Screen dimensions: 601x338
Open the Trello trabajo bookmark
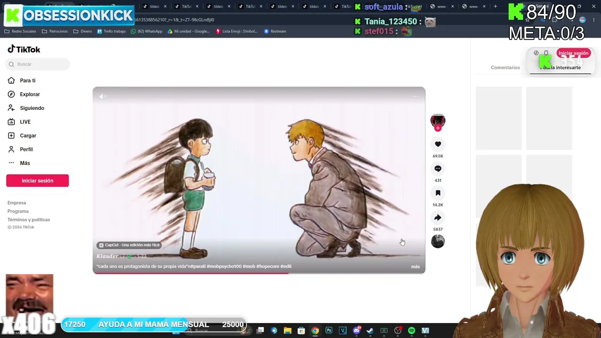(111, 31)
